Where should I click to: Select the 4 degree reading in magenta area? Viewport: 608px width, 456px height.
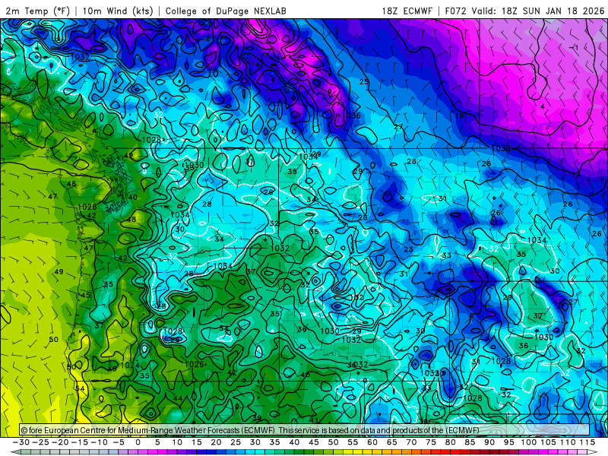click(543, 106)
